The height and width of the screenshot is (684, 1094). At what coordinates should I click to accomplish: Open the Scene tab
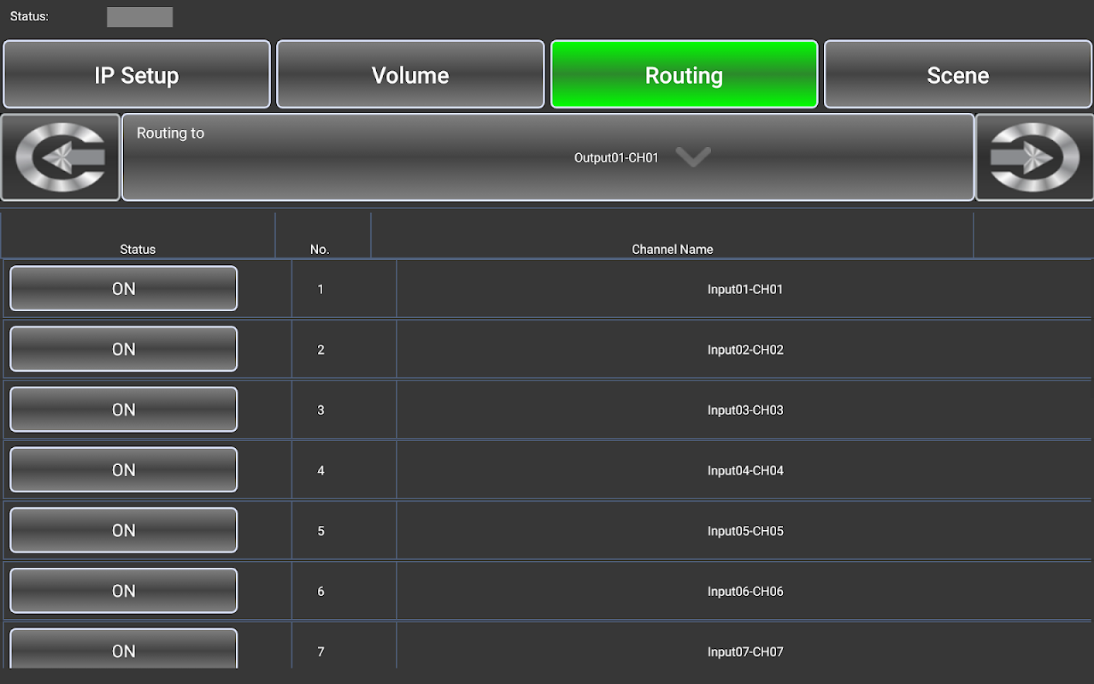pyautogui.click(x=958, y=74)
